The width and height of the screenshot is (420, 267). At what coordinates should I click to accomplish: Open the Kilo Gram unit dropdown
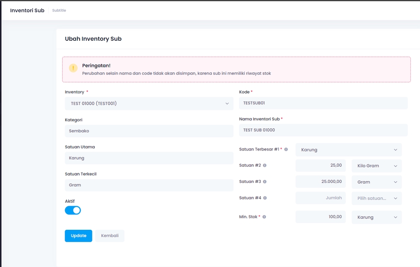[x=376, y=166]
